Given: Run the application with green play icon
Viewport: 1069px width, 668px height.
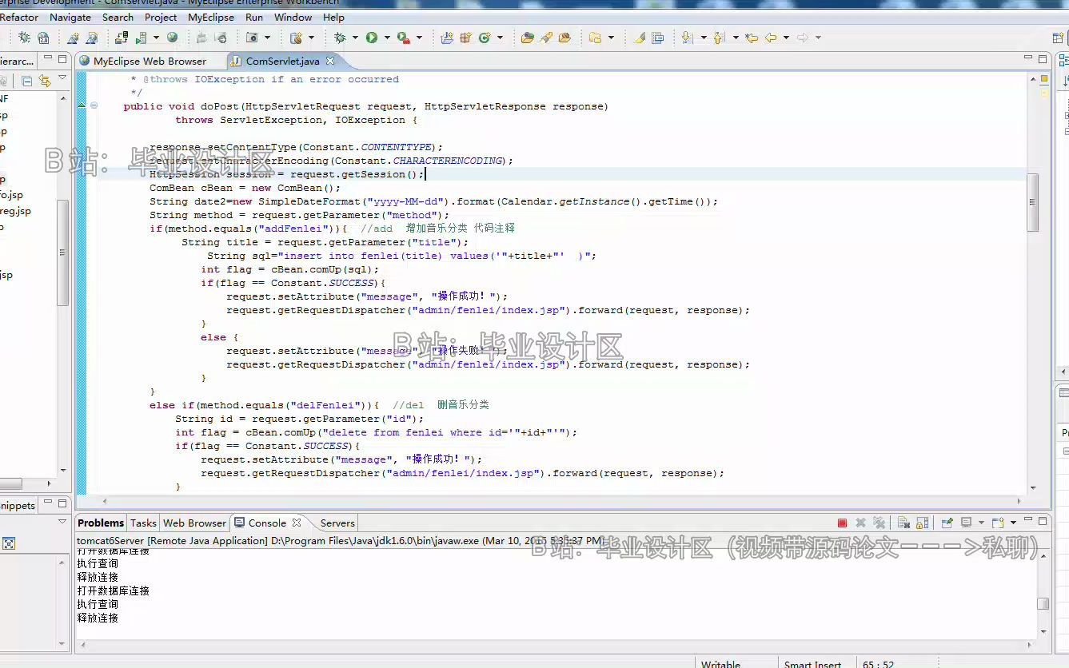Looking at the screenshot, I should tap(372, 38).
